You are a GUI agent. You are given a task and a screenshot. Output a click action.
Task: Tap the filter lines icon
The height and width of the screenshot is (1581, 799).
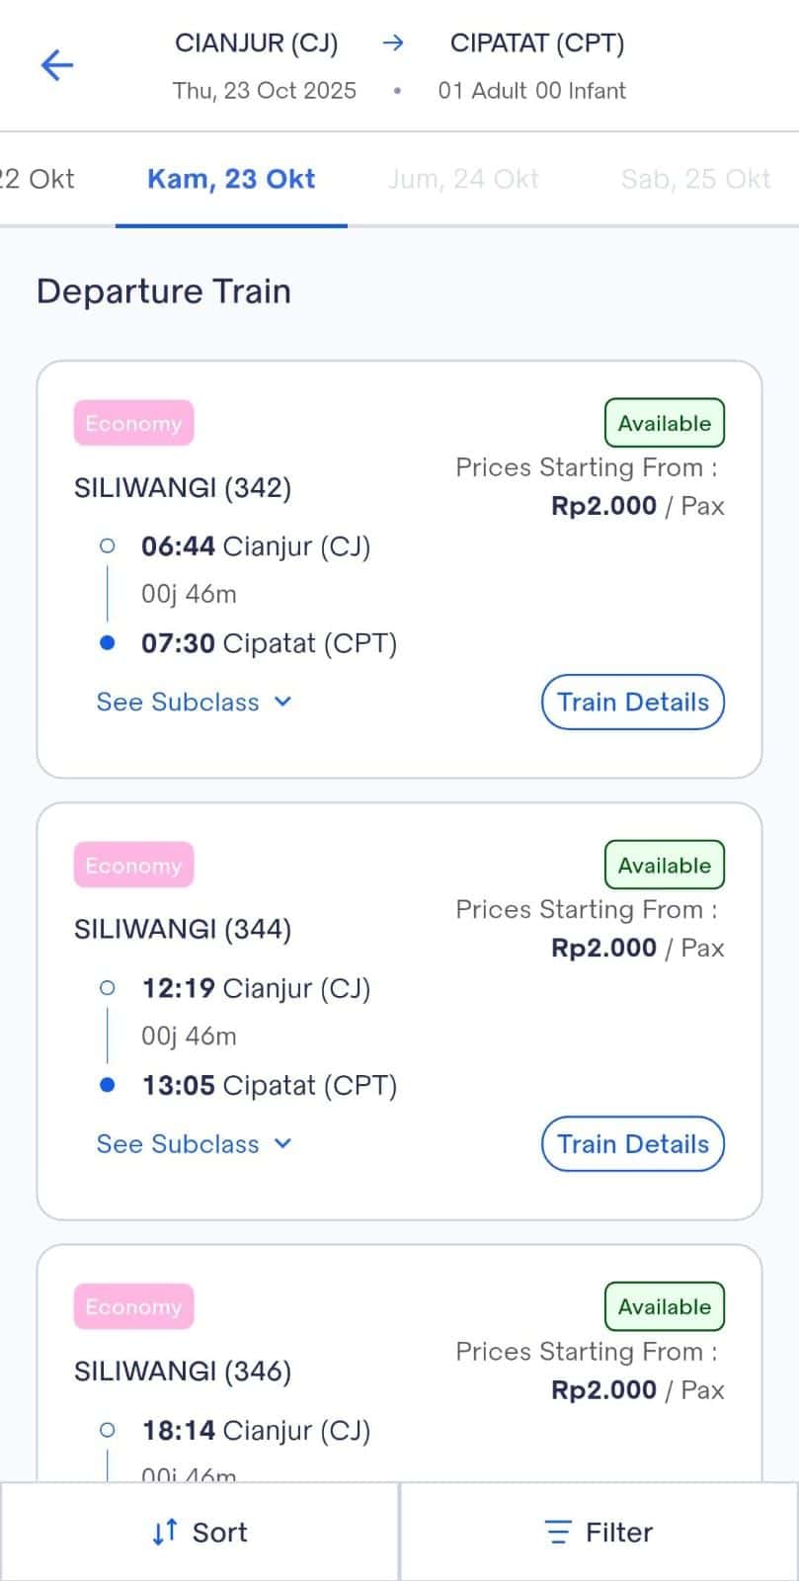tap(558, 1532)
